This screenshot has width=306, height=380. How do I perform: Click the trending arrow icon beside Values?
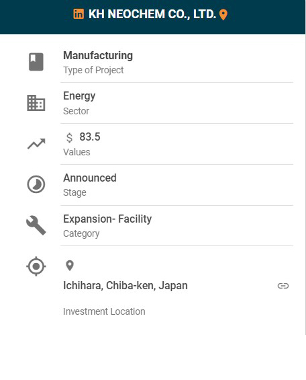pyautogui.click(x=36, y=144)
